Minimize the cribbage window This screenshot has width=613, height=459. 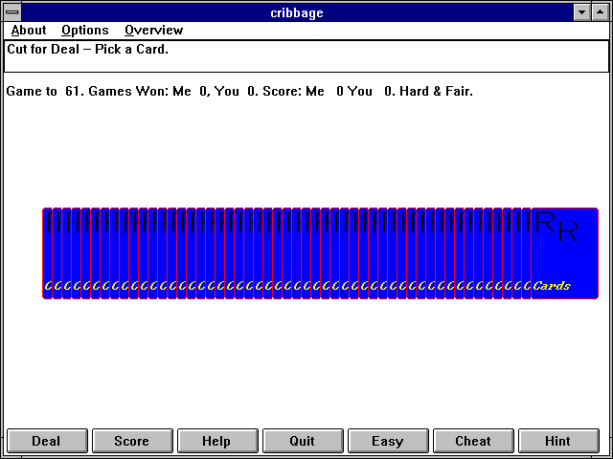[x=581, y=12]
